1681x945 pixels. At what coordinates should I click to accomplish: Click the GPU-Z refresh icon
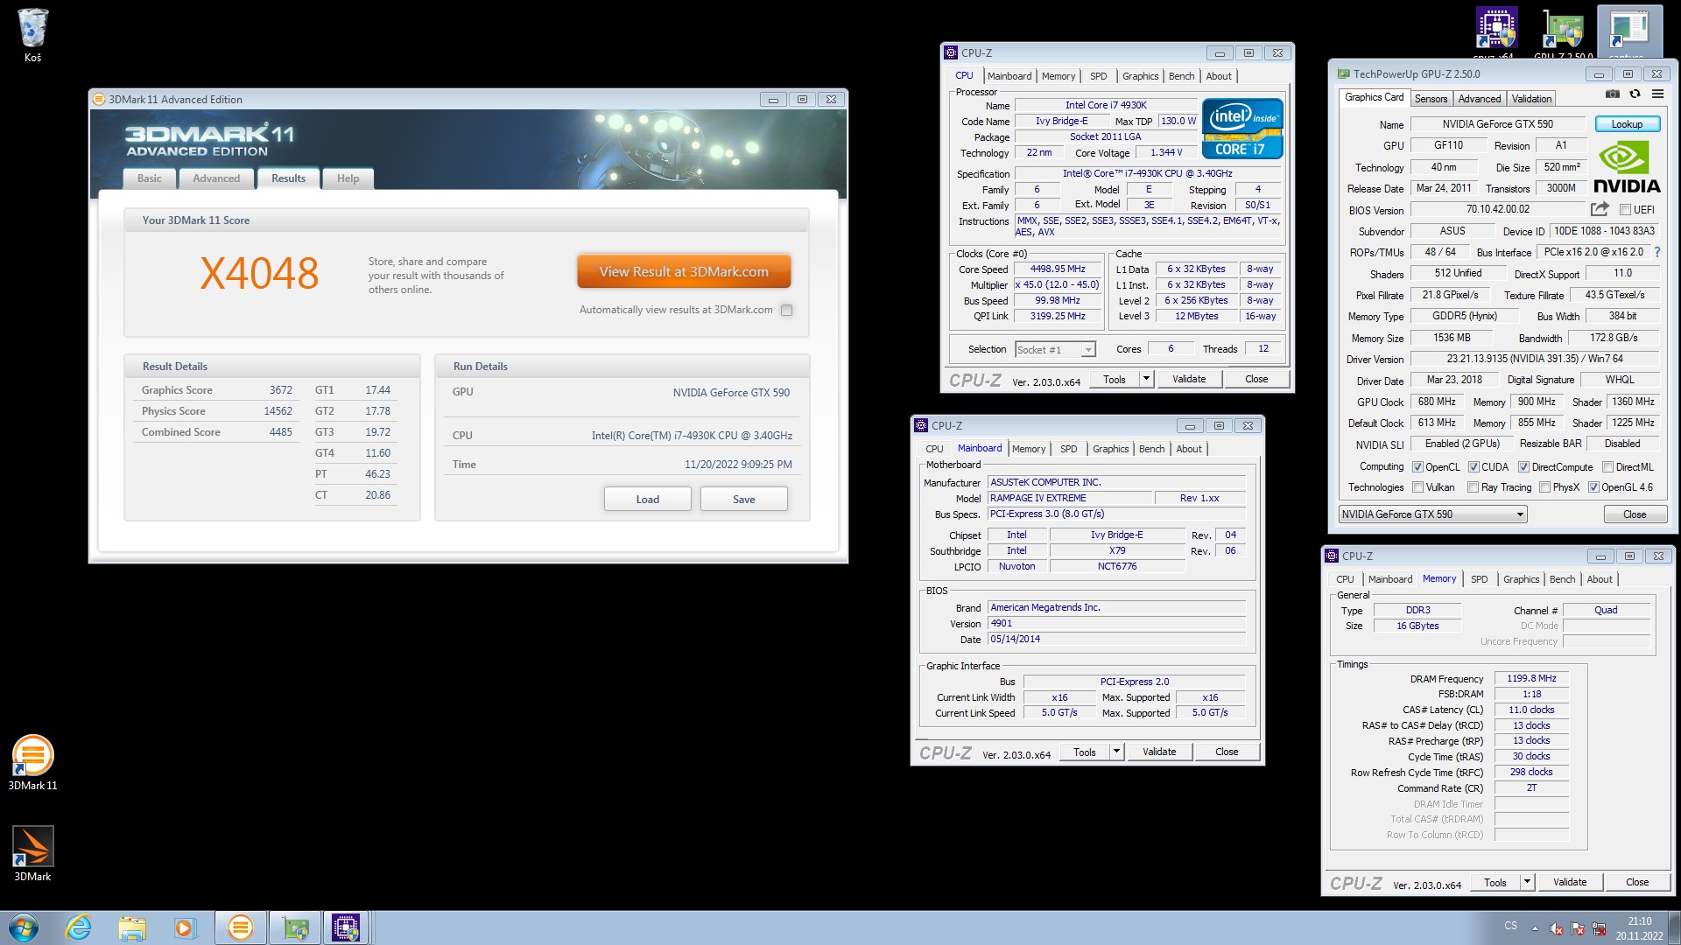click(1635, 94)
